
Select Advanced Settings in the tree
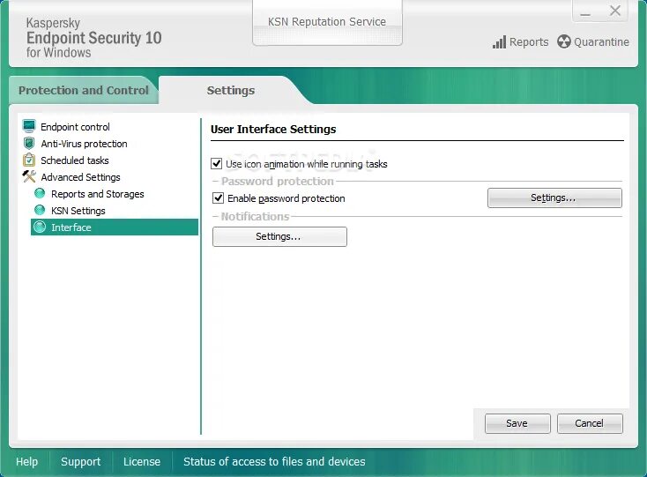(80, 177)
